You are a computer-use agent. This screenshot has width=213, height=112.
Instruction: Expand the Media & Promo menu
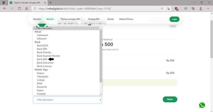coord(127,19)
